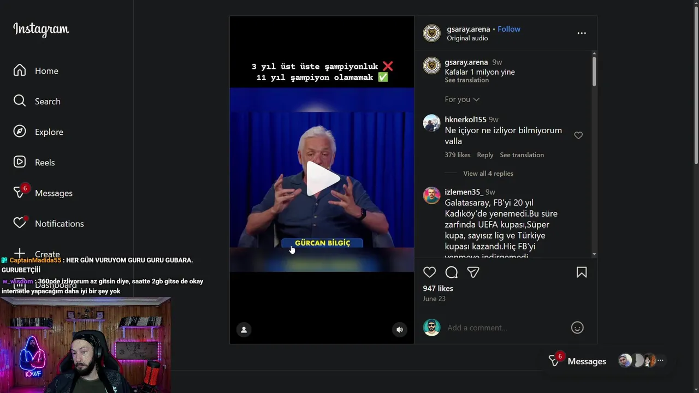View 379 likes on hknerkol155 comment
699x393 pixels.
tap(457, 155)
